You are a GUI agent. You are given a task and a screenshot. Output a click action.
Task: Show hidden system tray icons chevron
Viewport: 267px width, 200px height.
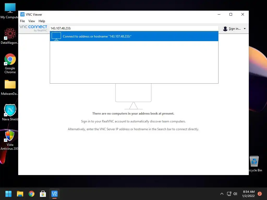(222, 194)
